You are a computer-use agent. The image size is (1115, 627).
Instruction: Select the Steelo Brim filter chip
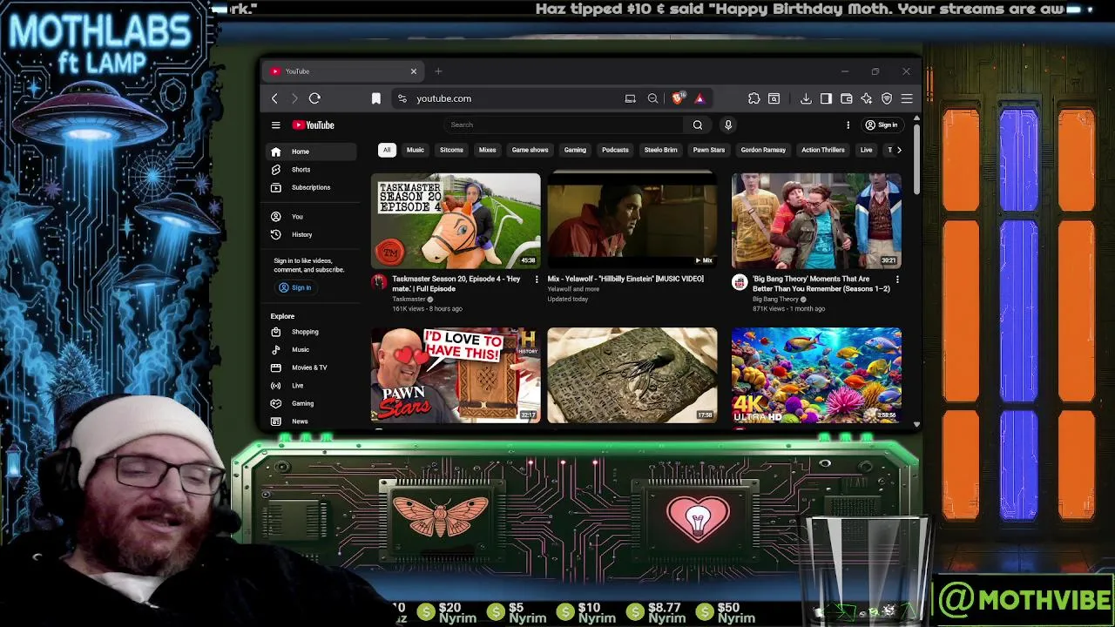[660, 150]
